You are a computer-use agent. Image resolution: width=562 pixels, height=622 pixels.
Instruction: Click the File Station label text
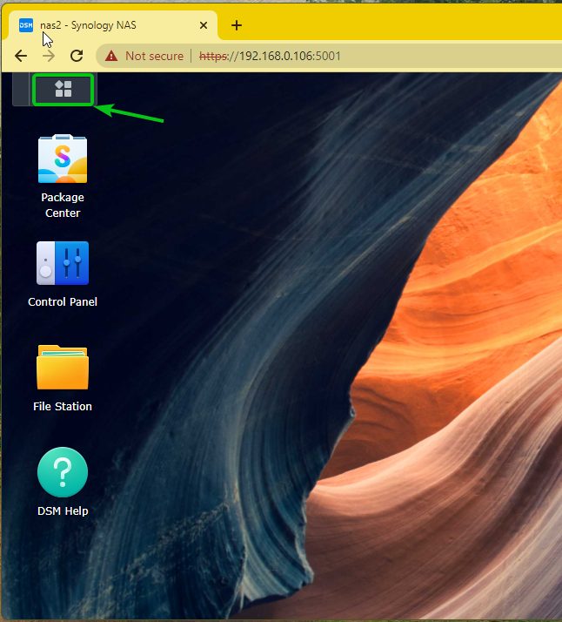pyautogui.click(x=63, y=406)
